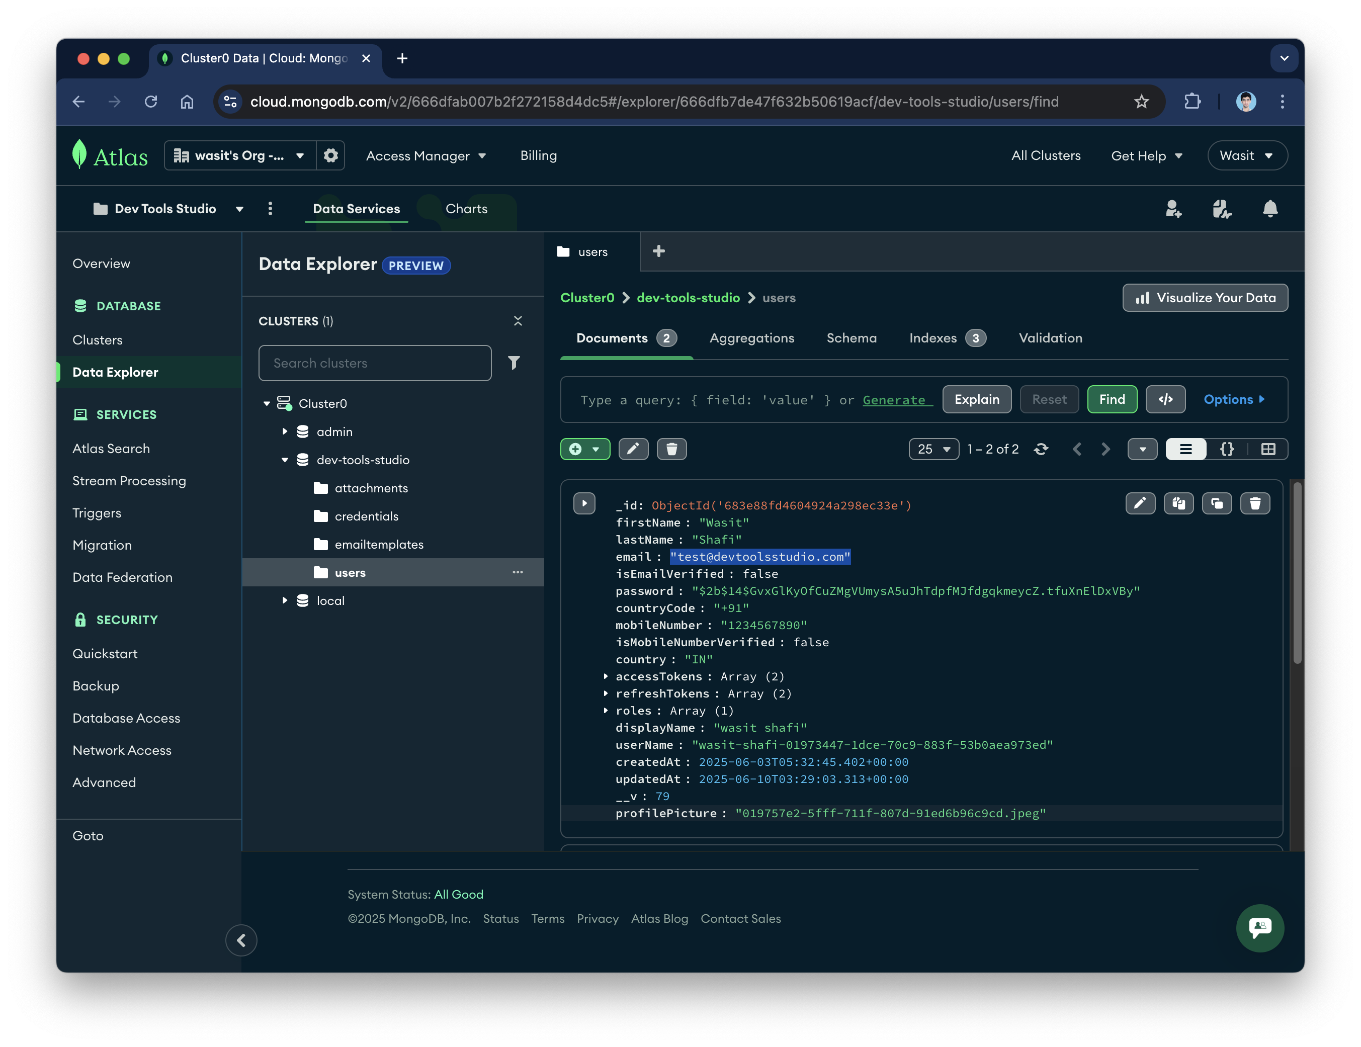Select the list document view
This screenshot has width=1361, height=1047.
click(1185, 449)
